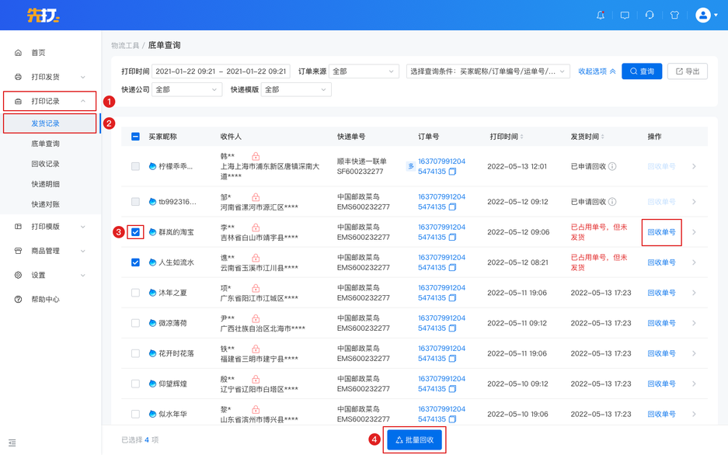Click the notification bell icon
Screen dimensions: 728x455
click(601, 15)
